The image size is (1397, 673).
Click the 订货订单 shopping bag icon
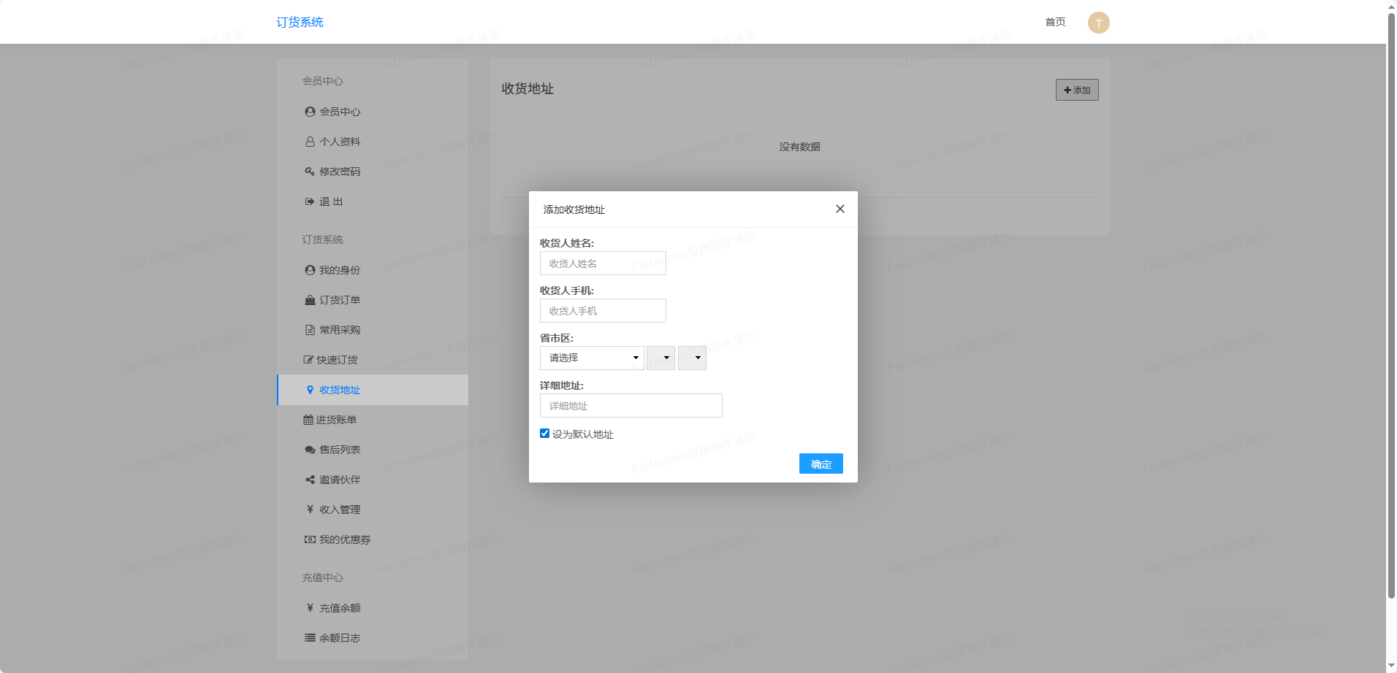point(310,300)
